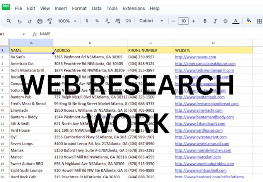Open the View menu
Viewport: 263px width, 182px height.
pos(45,9)
